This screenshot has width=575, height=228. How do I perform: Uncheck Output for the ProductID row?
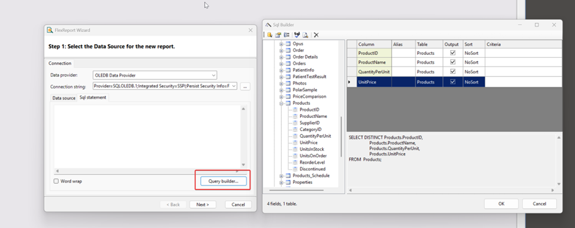453,53
